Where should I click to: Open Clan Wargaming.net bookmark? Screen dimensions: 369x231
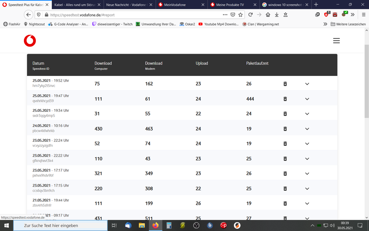(261, 24)
